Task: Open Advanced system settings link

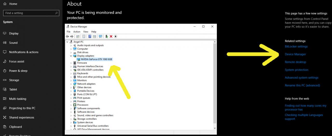Action: (301, 77)
